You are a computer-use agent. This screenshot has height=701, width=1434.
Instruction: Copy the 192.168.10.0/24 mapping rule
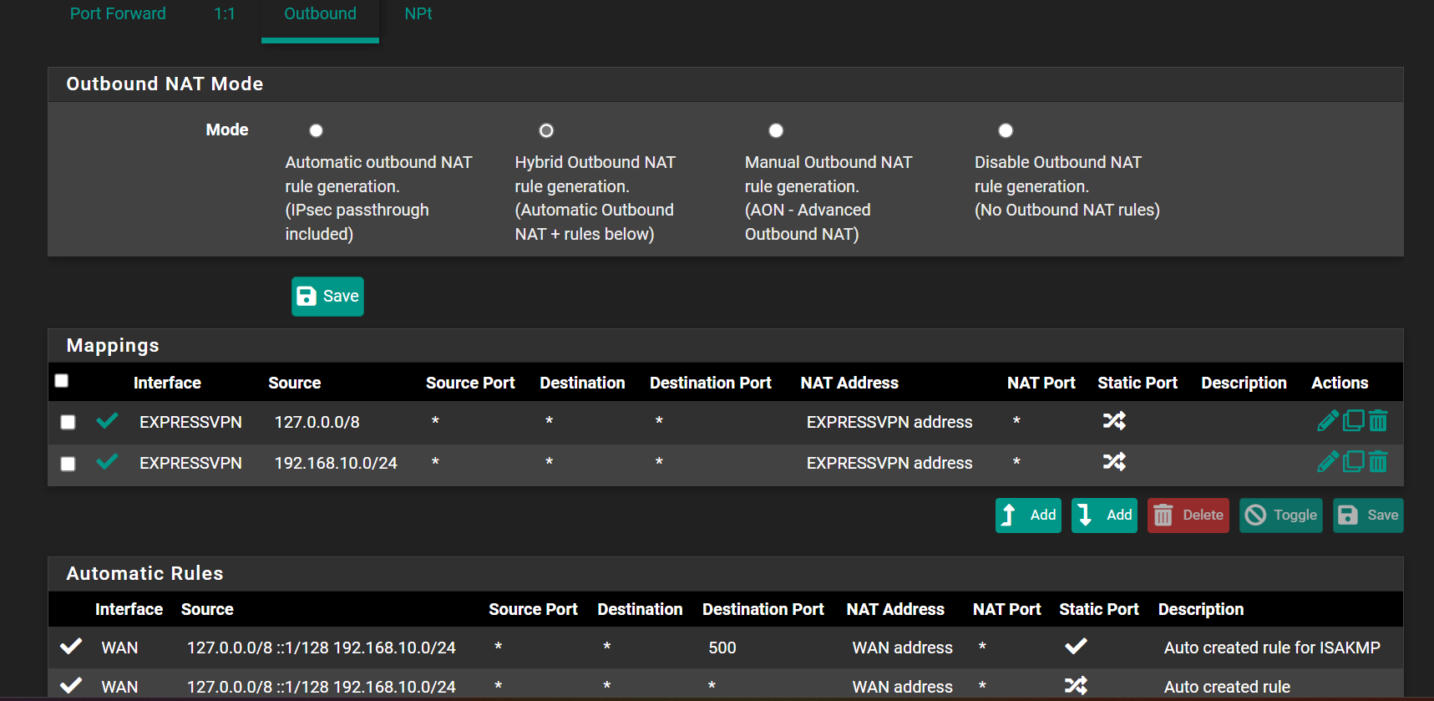tap(1354, 461)
